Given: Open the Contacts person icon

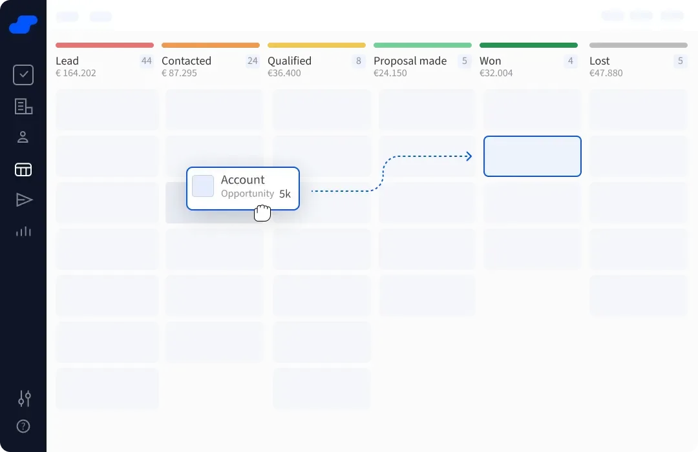Looking at the screenshot, I should pyautogui.click(x=23, y=137).
